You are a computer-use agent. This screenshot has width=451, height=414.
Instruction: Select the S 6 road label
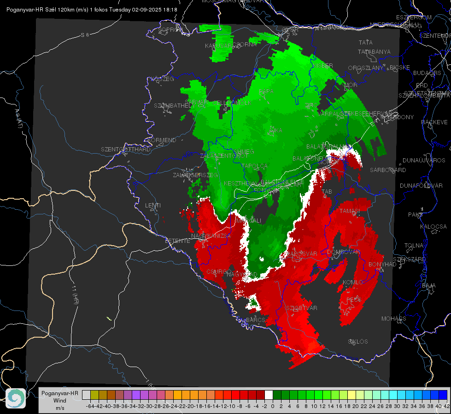(85, 35)
